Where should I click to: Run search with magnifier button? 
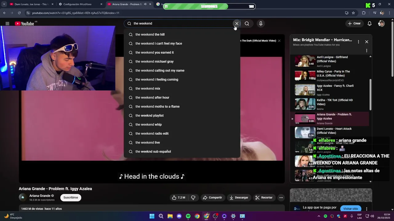247,24
